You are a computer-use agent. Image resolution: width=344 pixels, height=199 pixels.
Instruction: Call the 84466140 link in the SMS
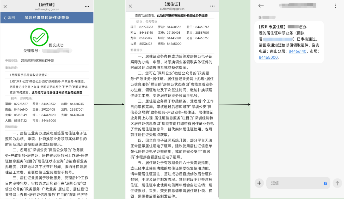click(x=297, y=51)
